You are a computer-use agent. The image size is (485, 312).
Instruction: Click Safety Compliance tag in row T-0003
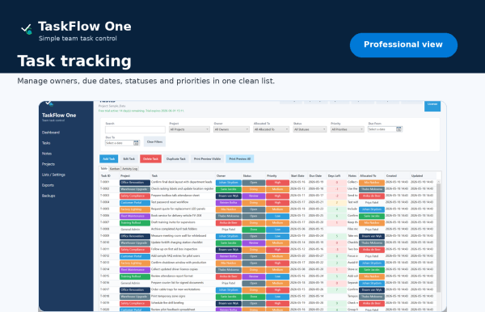tap(135, 196)
